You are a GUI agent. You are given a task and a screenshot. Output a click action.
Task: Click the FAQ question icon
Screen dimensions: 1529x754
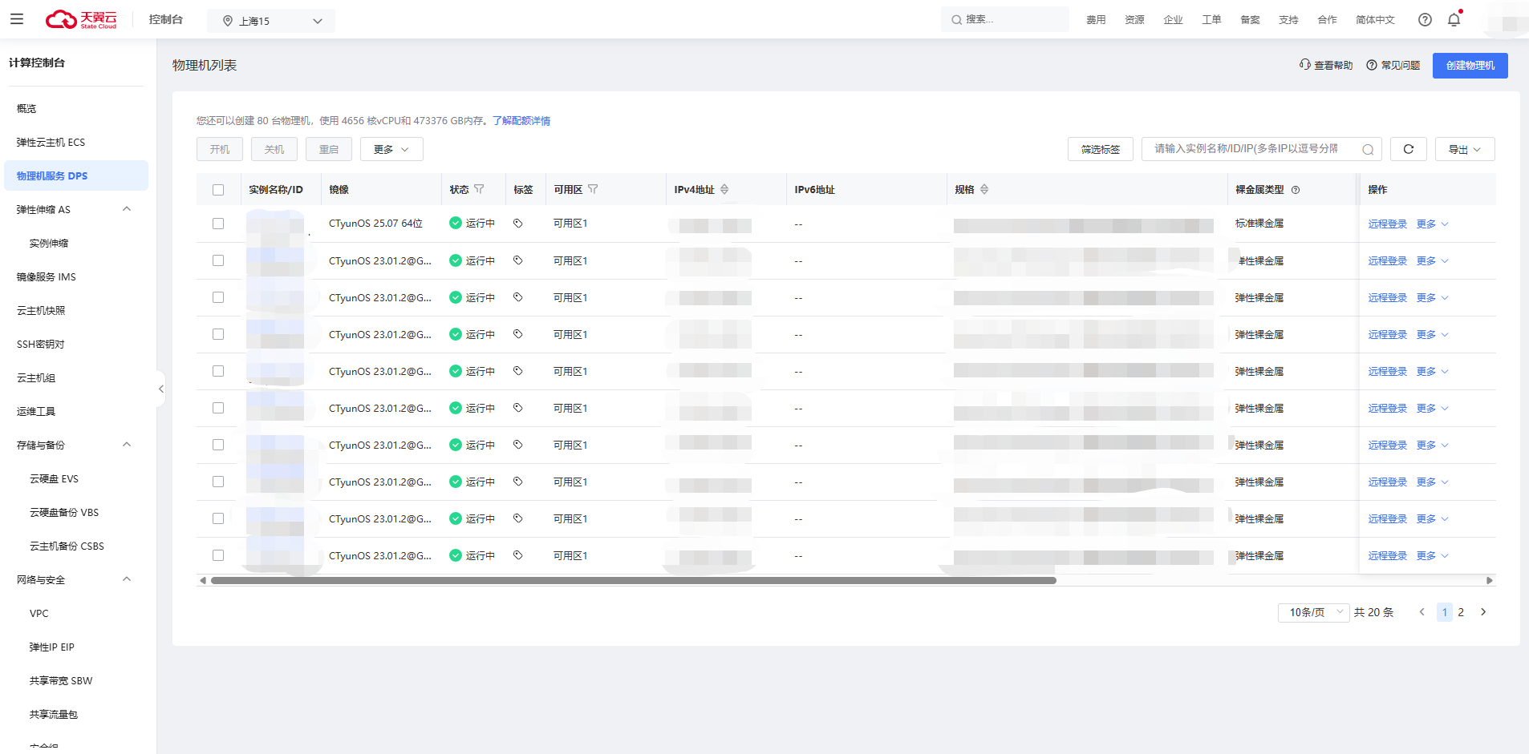coord(1372,65)
